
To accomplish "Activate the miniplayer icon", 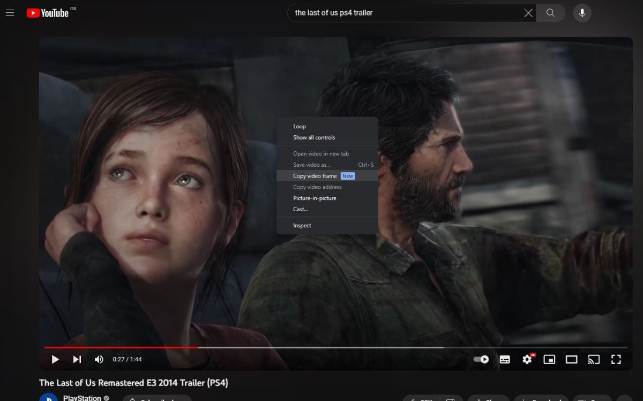I will pos(549,359).
